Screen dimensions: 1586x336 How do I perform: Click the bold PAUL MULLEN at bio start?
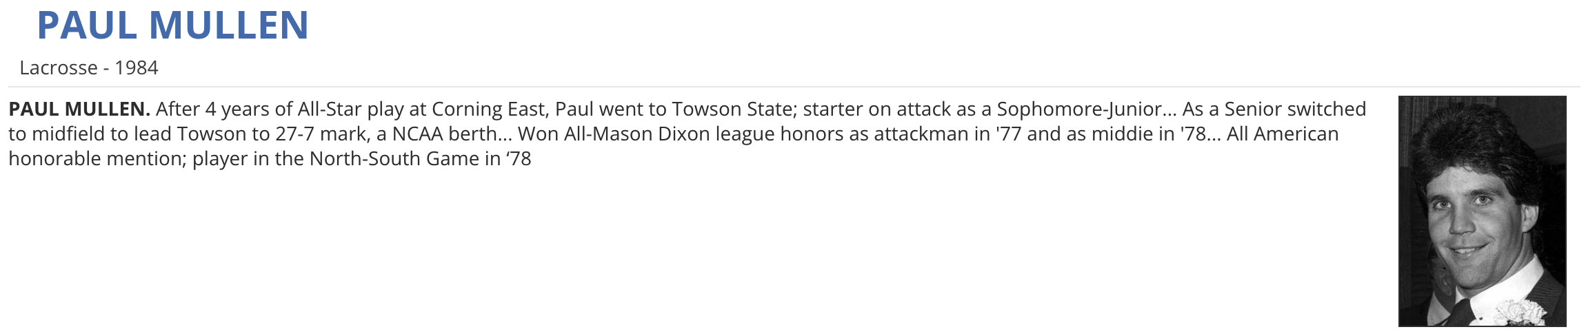[79, 109]
